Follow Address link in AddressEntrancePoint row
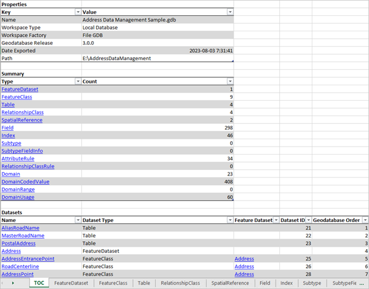 (244, 258)
